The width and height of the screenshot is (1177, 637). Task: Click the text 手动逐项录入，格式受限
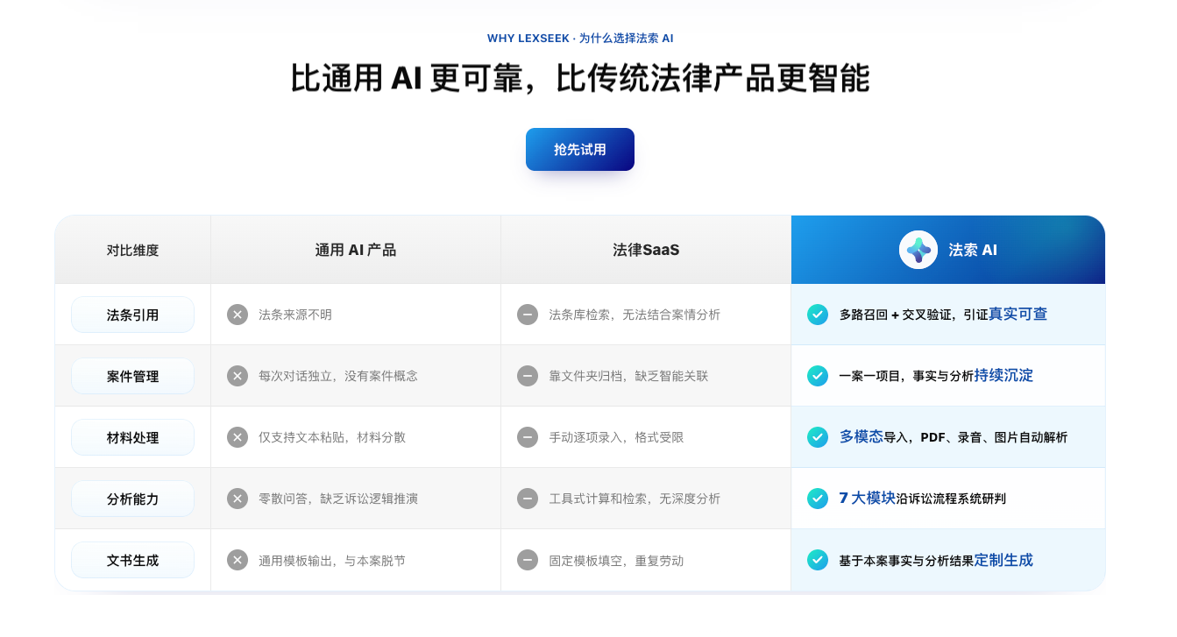click(x=616, y=437)
